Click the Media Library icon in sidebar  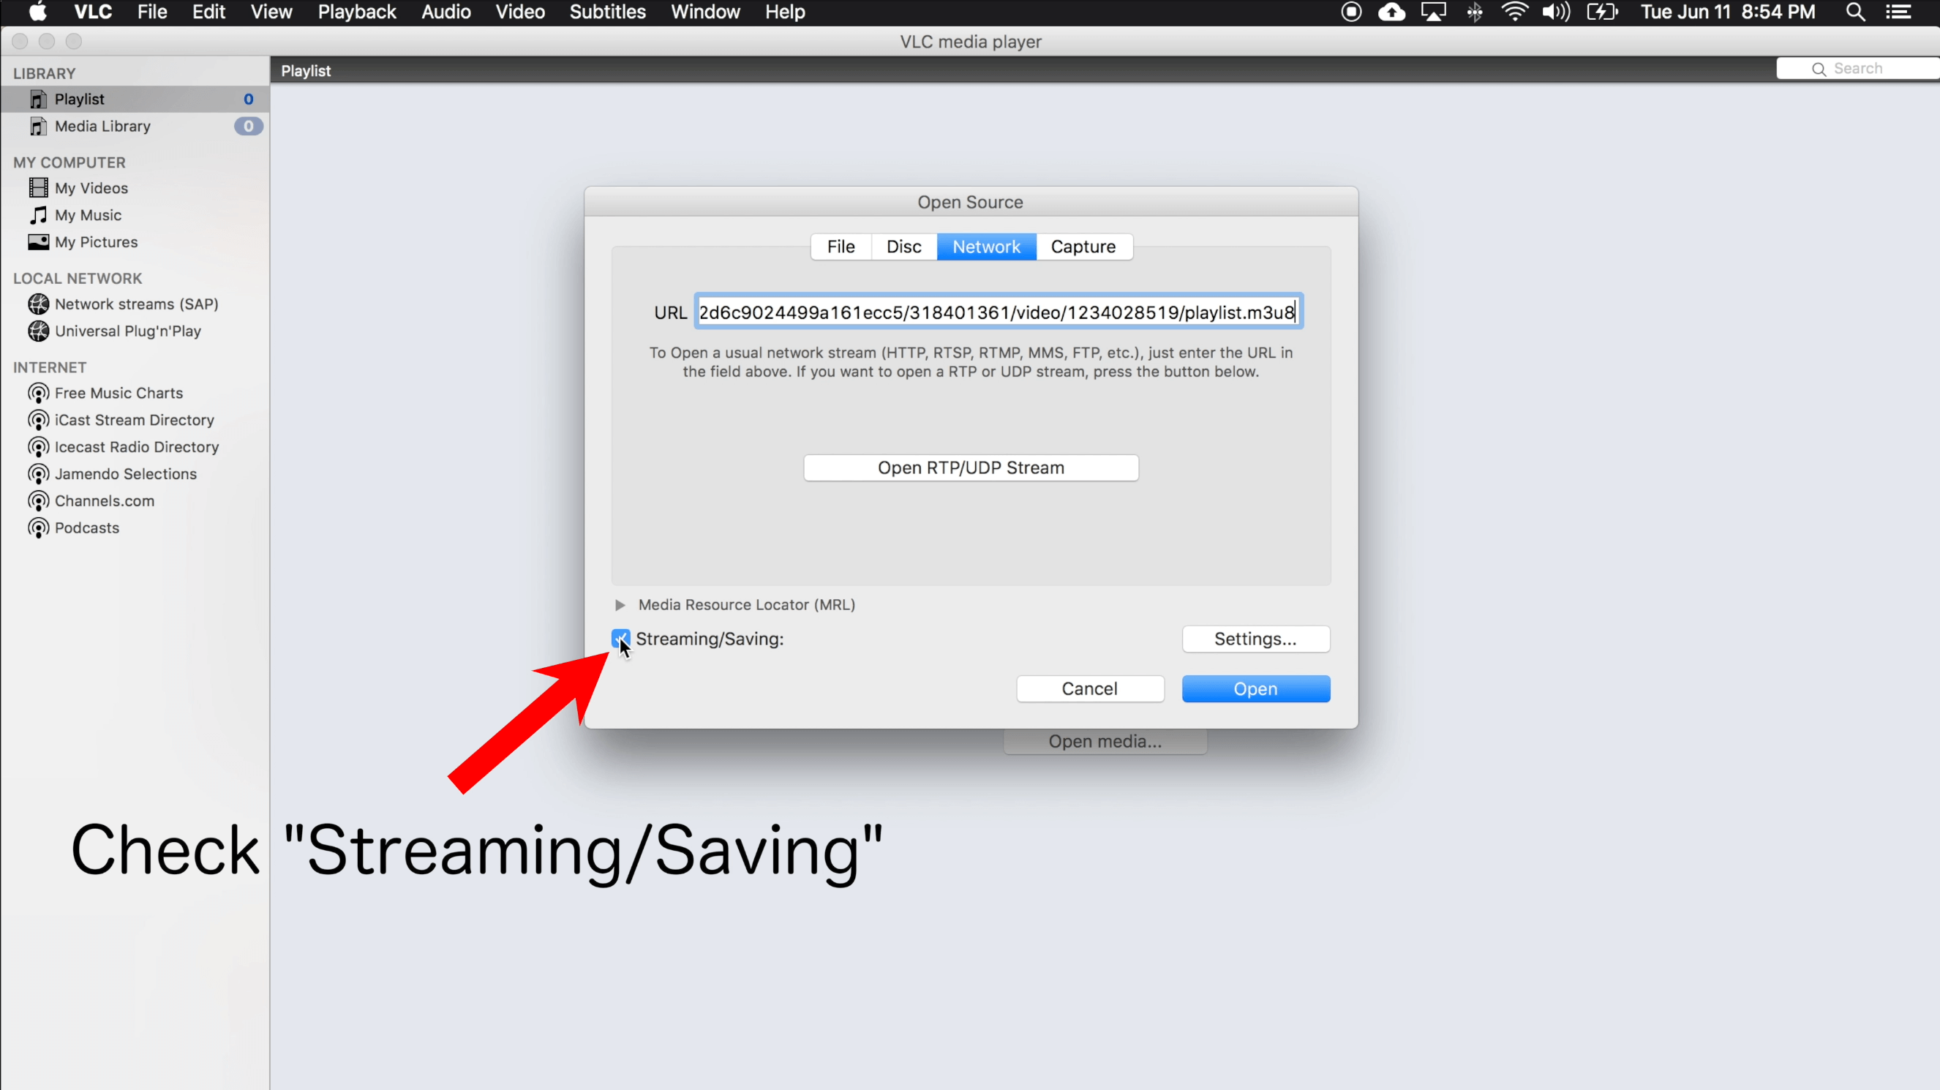[39, 124]
